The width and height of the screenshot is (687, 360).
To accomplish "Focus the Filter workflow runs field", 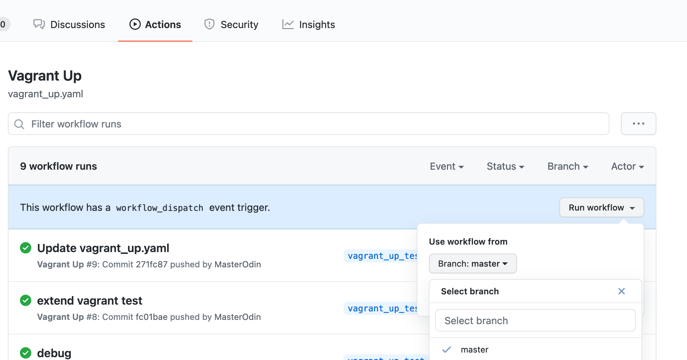I will [x=309, y=124].
